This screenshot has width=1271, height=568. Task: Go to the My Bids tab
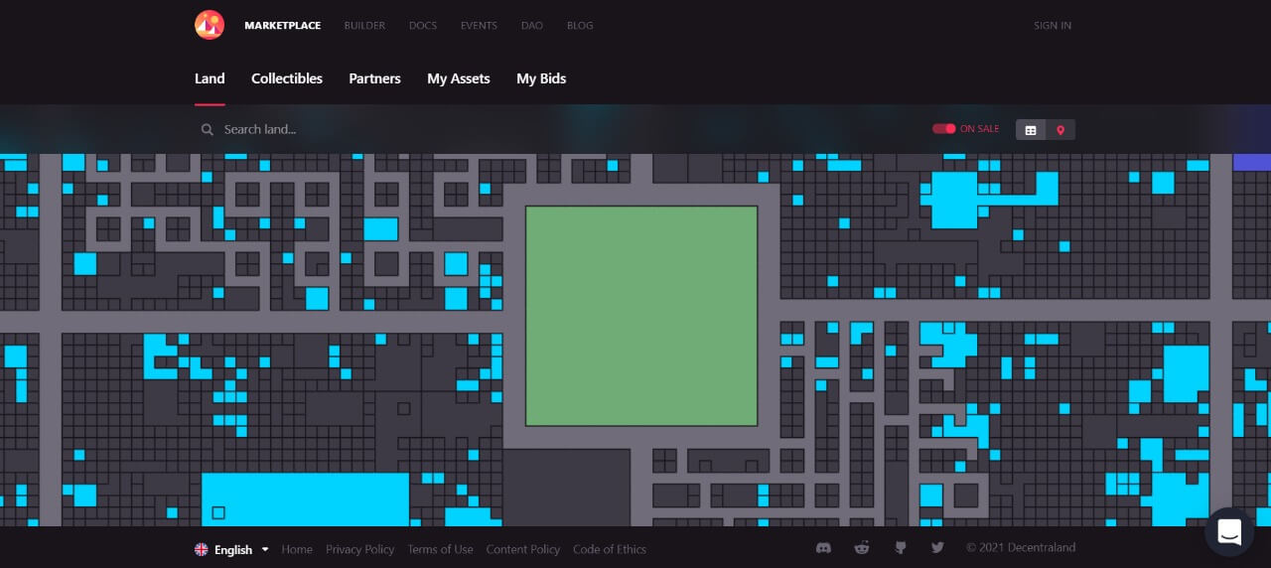coord(541,78)
